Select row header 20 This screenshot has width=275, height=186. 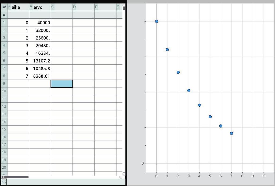[4, 168]
